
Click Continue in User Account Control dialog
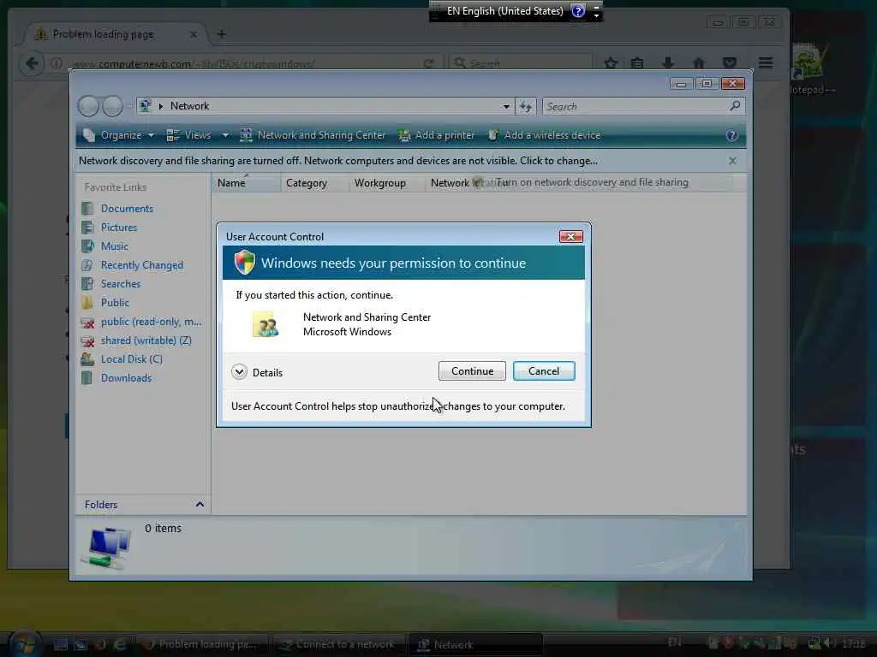(x=472, y=371)
